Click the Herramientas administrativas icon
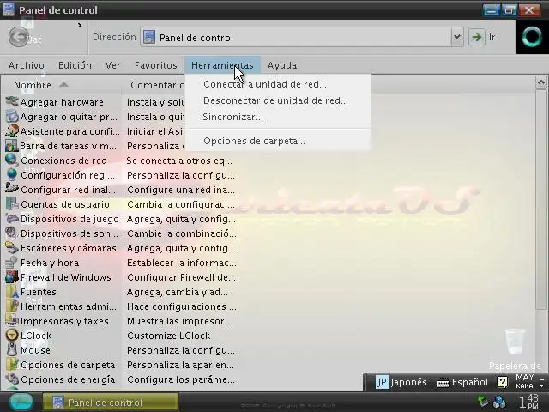549x412 pixels. [x=11, y=306]
